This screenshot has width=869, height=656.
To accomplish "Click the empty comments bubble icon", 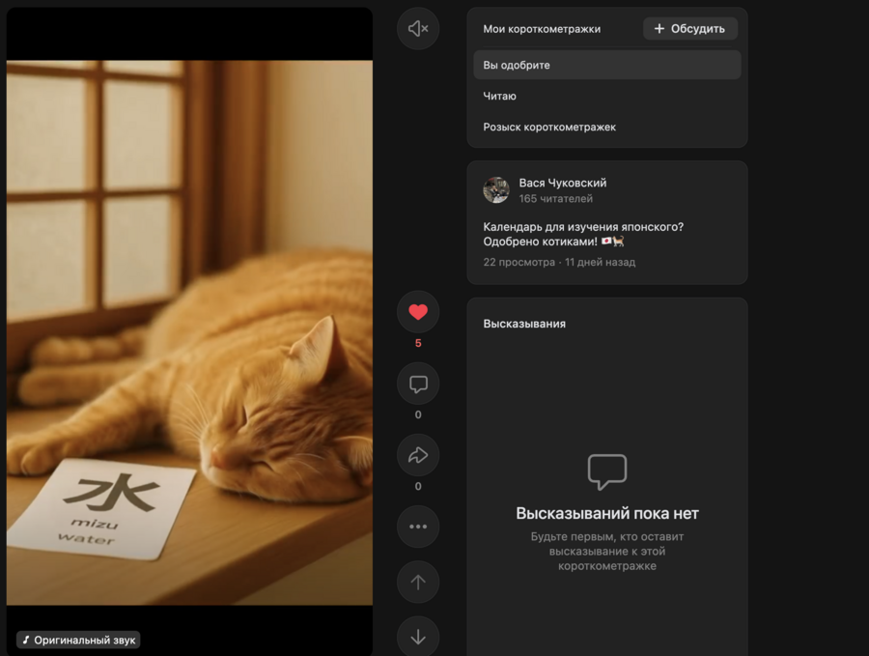I will pyautogui.click(x=607, y=471).
